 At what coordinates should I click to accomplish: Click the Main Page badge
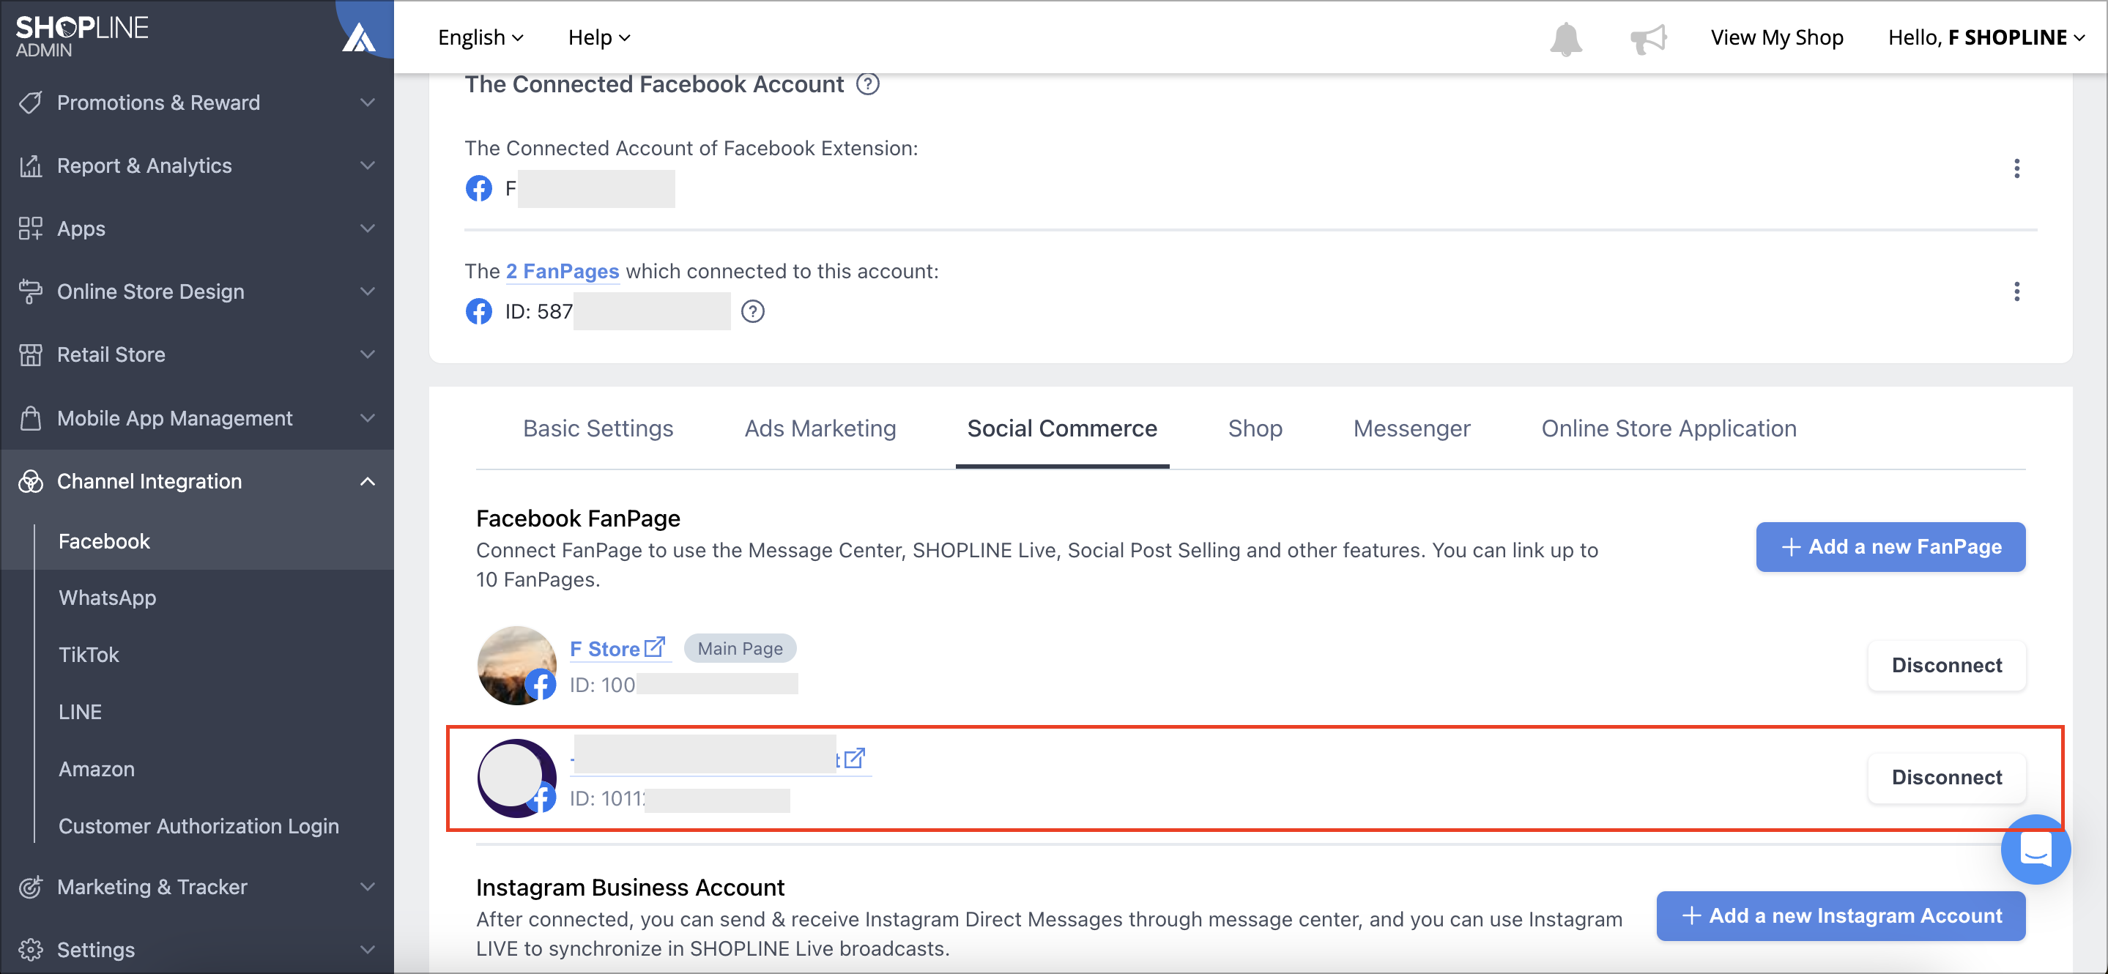(x=740, y=649)
